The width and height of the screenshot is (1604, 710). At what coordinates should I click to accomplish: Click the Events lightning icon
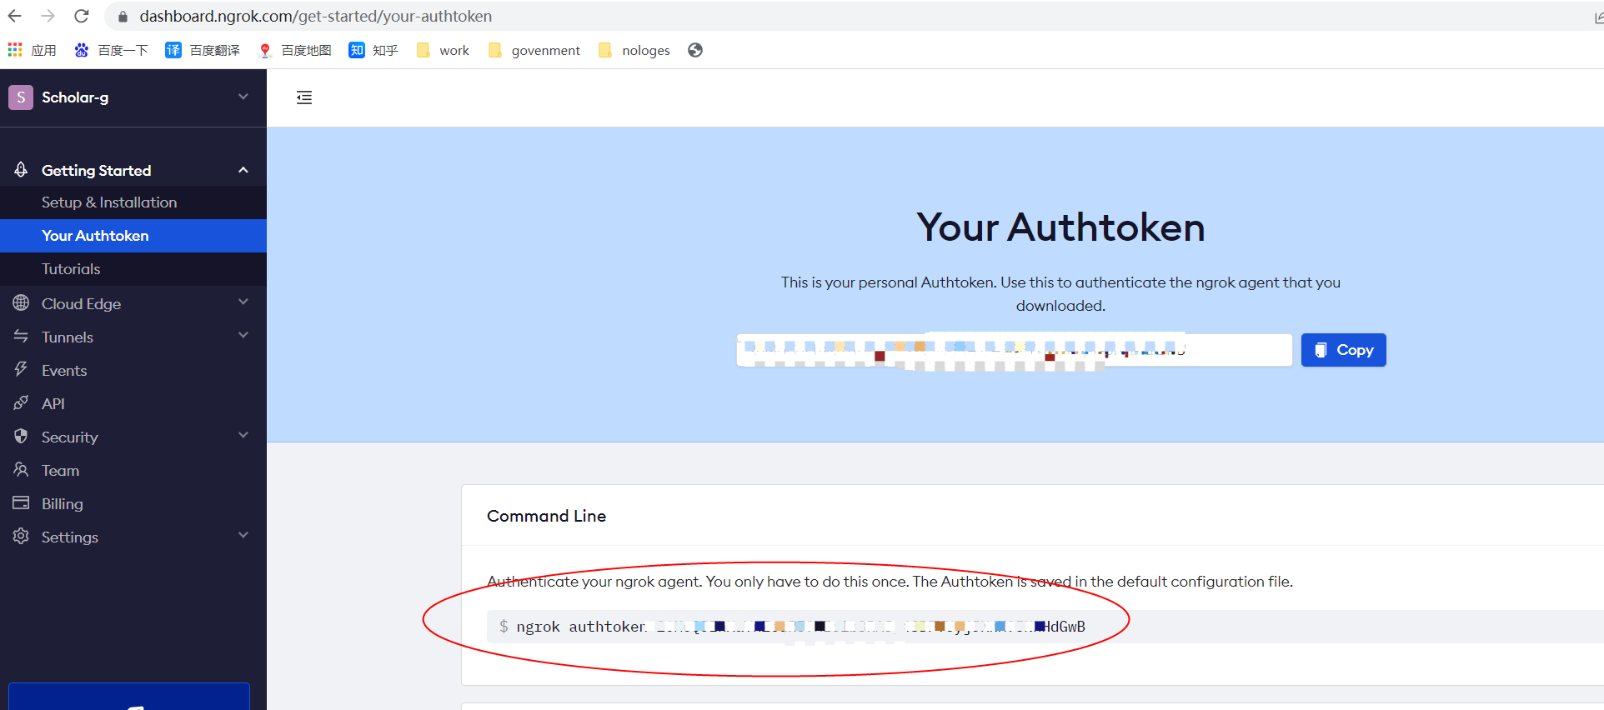click(x=21, y=369)
